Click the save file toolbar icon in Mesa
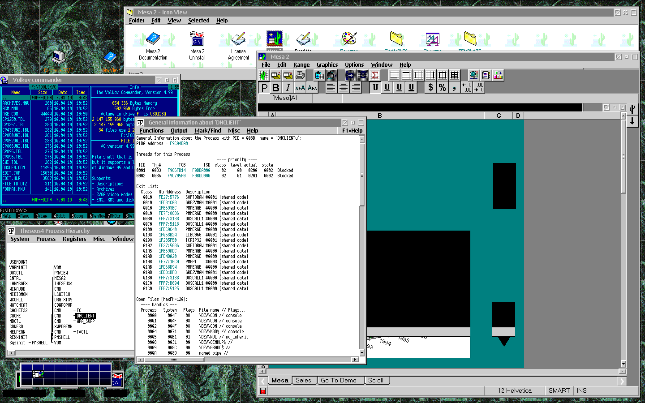Screen dimensions: 645x403 pos(288,75)
